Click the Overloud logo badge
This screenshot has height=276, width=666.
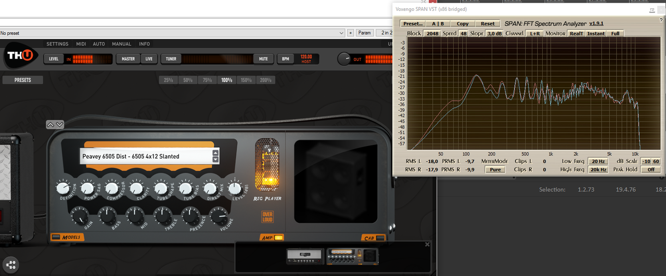267,217
